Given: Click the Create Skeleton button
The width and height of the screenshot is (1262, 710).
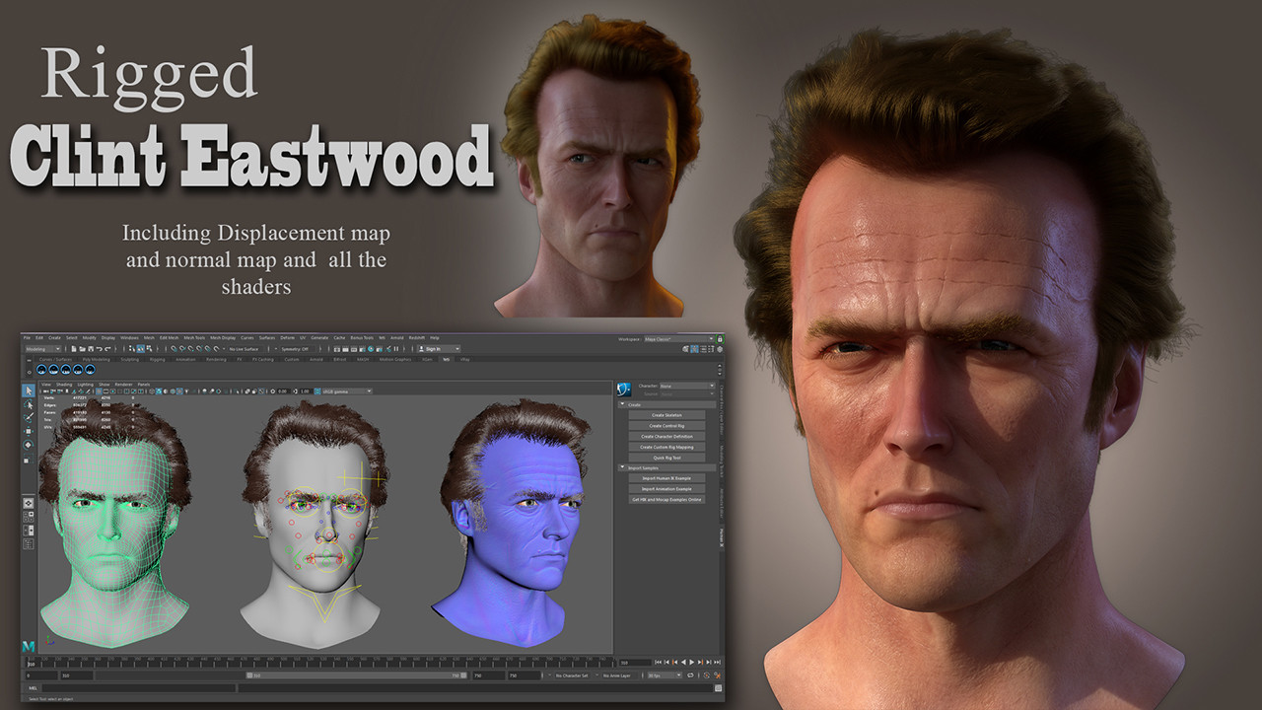Looking at the screenshot, I should [x=667, y=415].
